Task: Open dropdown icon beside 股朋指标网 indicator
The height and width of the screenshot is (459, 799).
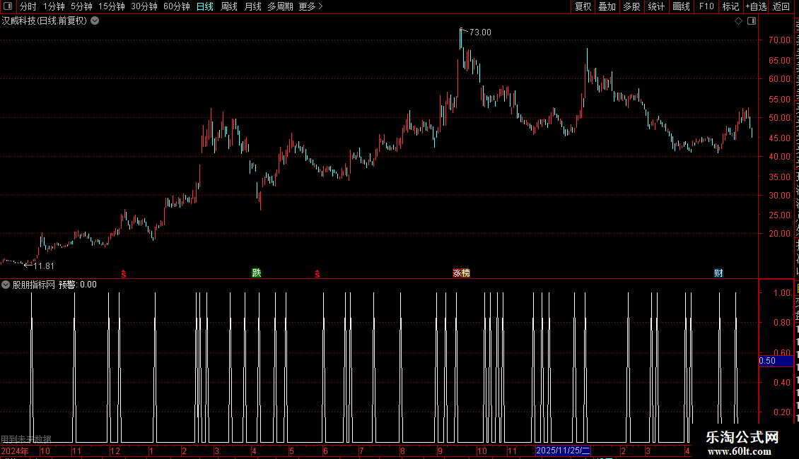Action: click(x=6, y=285)
